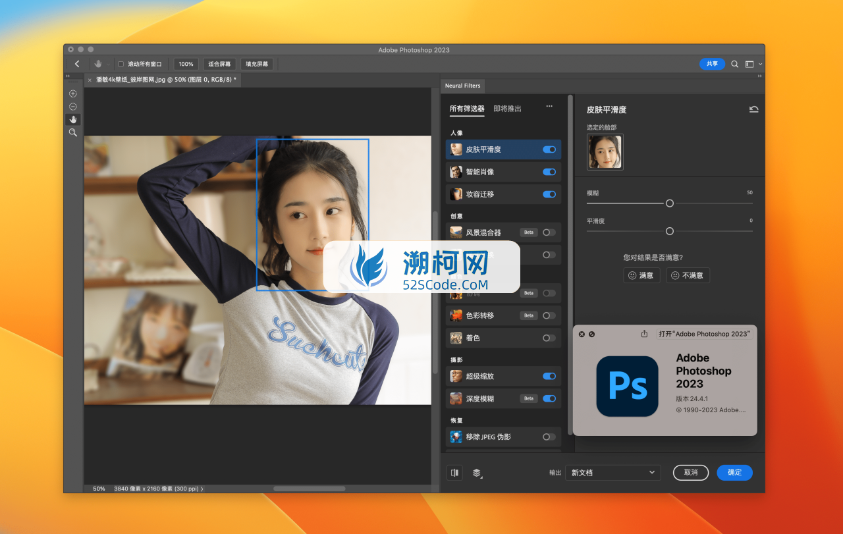Viewport: 843px width, 534px height.
Task: Click the 100% zoom button
Action: (x=186, y=64)
